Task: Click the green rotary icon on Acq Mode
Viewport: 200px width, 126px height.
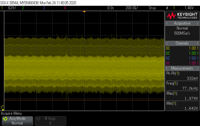Action: pyautogui.click(x=5, y=119)
